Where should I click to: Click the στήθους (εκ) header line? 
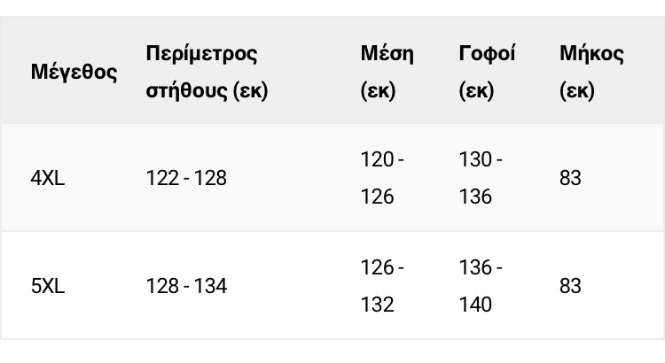[207, 91]
